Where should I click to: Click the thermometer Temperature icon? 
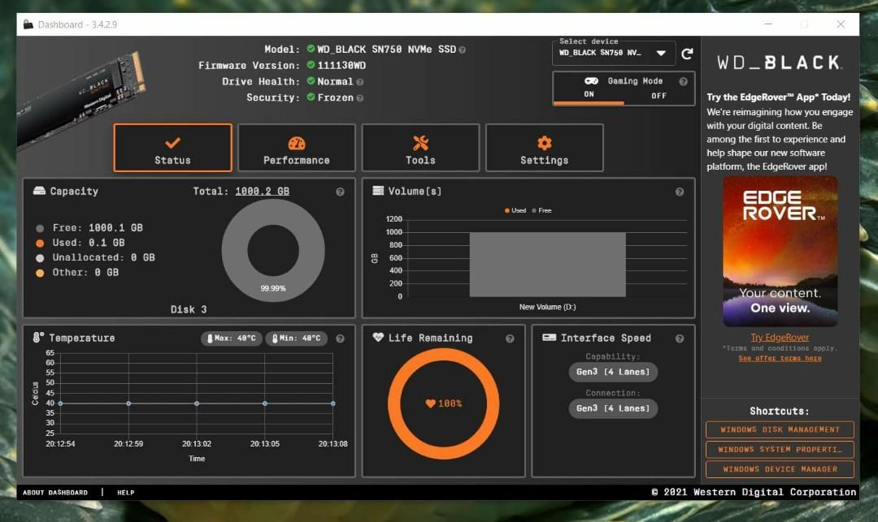pos(38,338)
